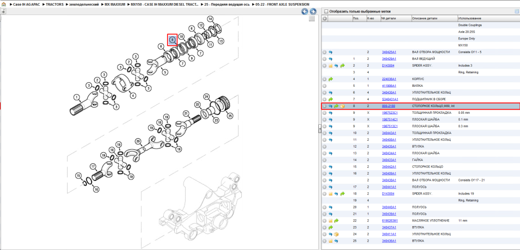The height and width of the screenshot is (250, 520).
Task: Open the MX150 - CASE IH MAXXUM DIESEL breadcrumb
Action: (164, 4)
